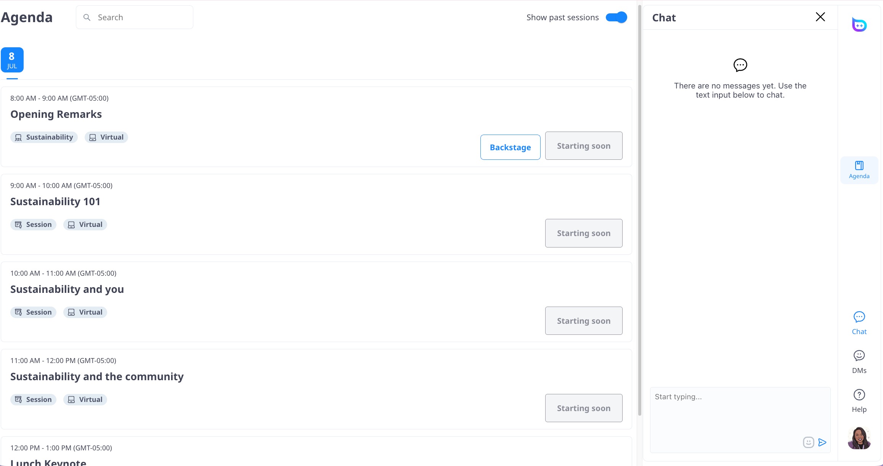The image size is (883, 466).
Task: Click the Show past sessions label
Action: (562, 18)
